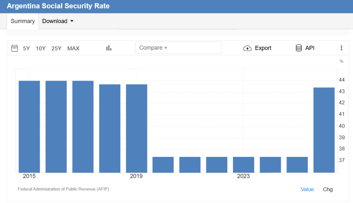Click the 2015 bar in chart

click(29, 127)
